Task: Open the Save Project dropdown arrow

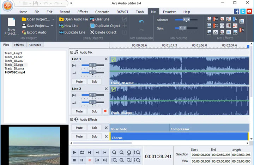Action: (52, 26)
